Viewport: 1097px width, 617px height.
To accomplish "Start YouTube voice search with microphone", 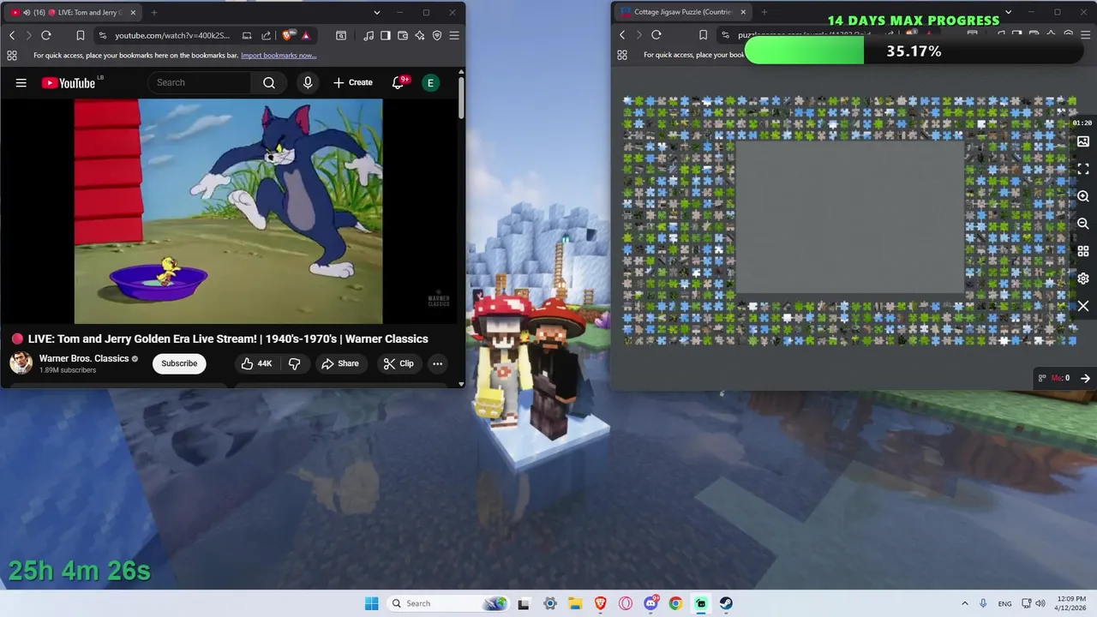I will [308, 82].
